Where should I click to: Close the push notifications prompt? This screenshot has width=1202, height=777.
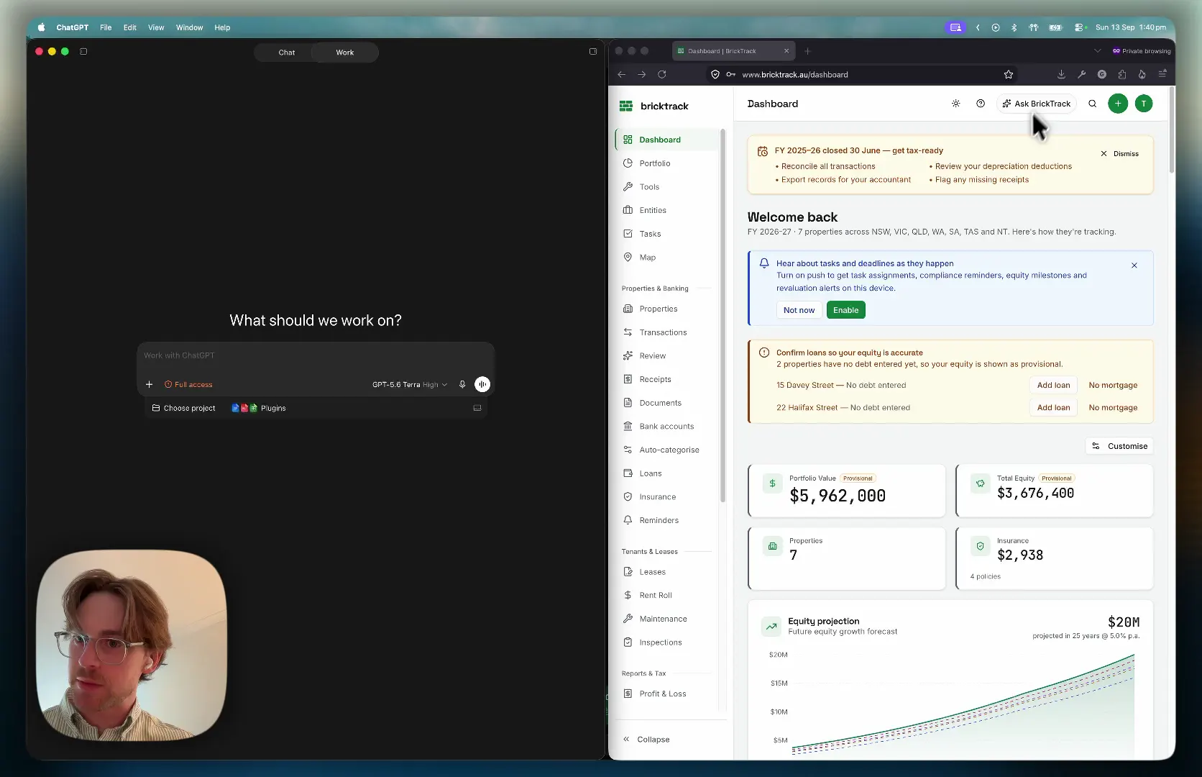1134,265
